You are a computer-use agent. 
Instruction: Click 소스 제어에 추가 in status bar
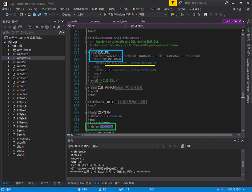click(x=231, y=190)
